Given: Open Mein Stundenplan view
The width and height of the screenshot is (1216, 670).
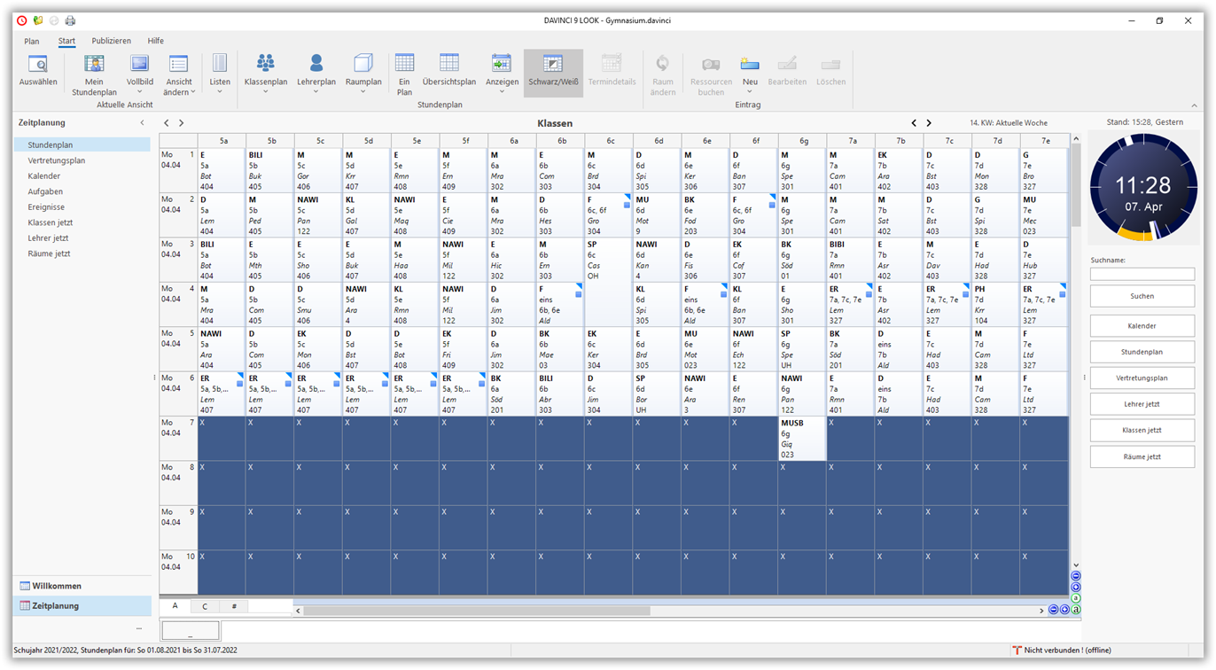Looking at the screenshot, I should click(94, 73).
